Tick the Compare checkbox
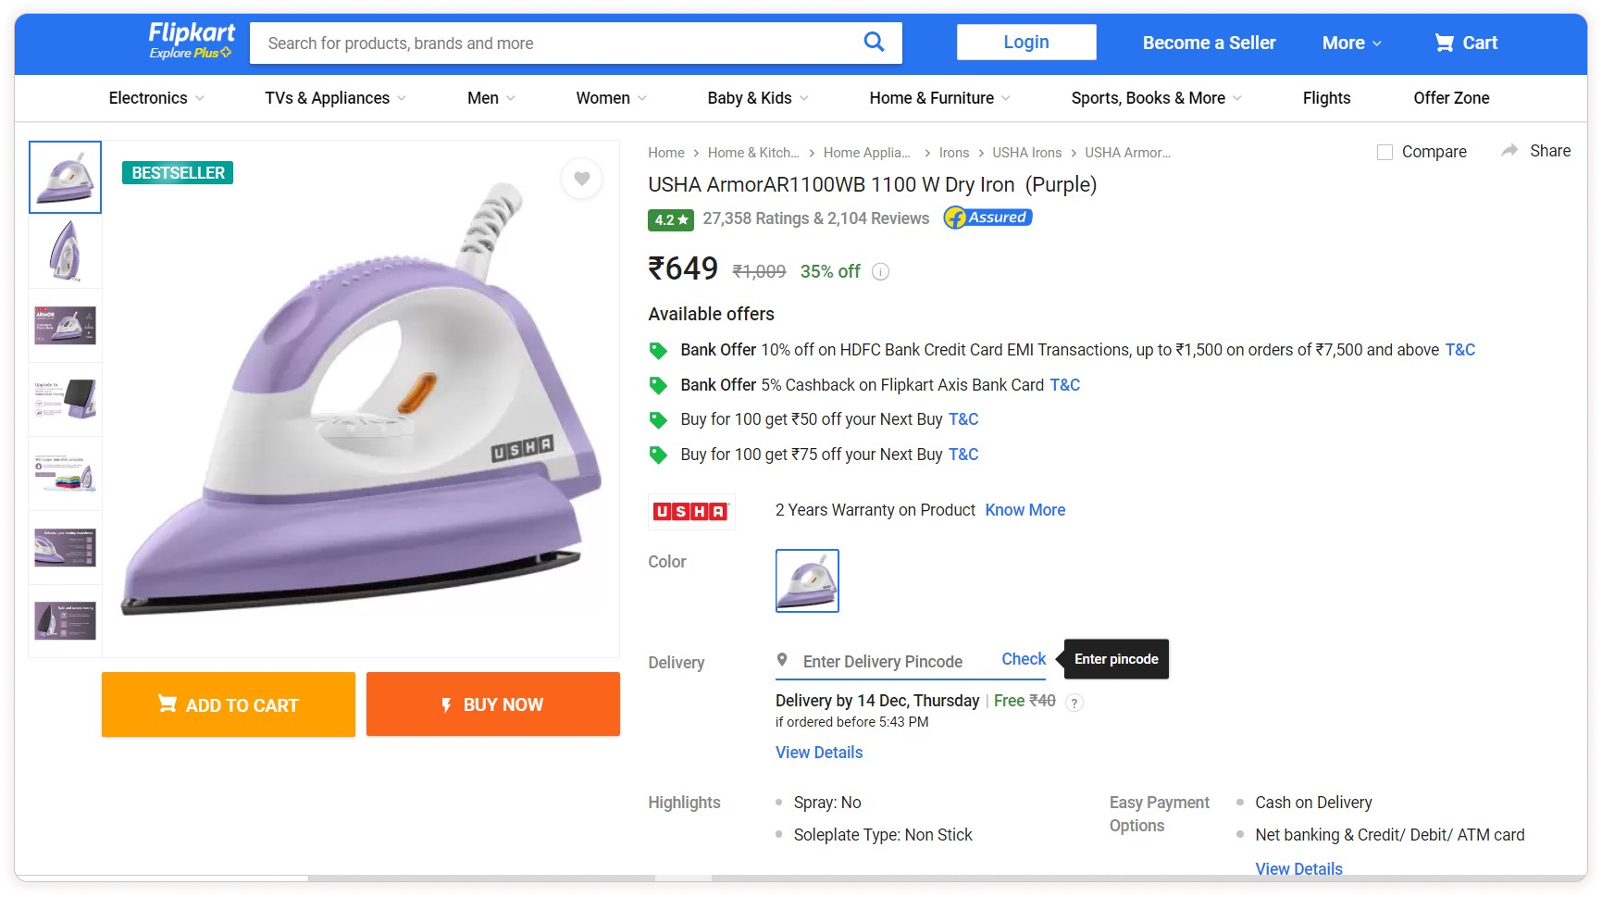Screen dimensions: 1602x897 [x=1385, y=152]
